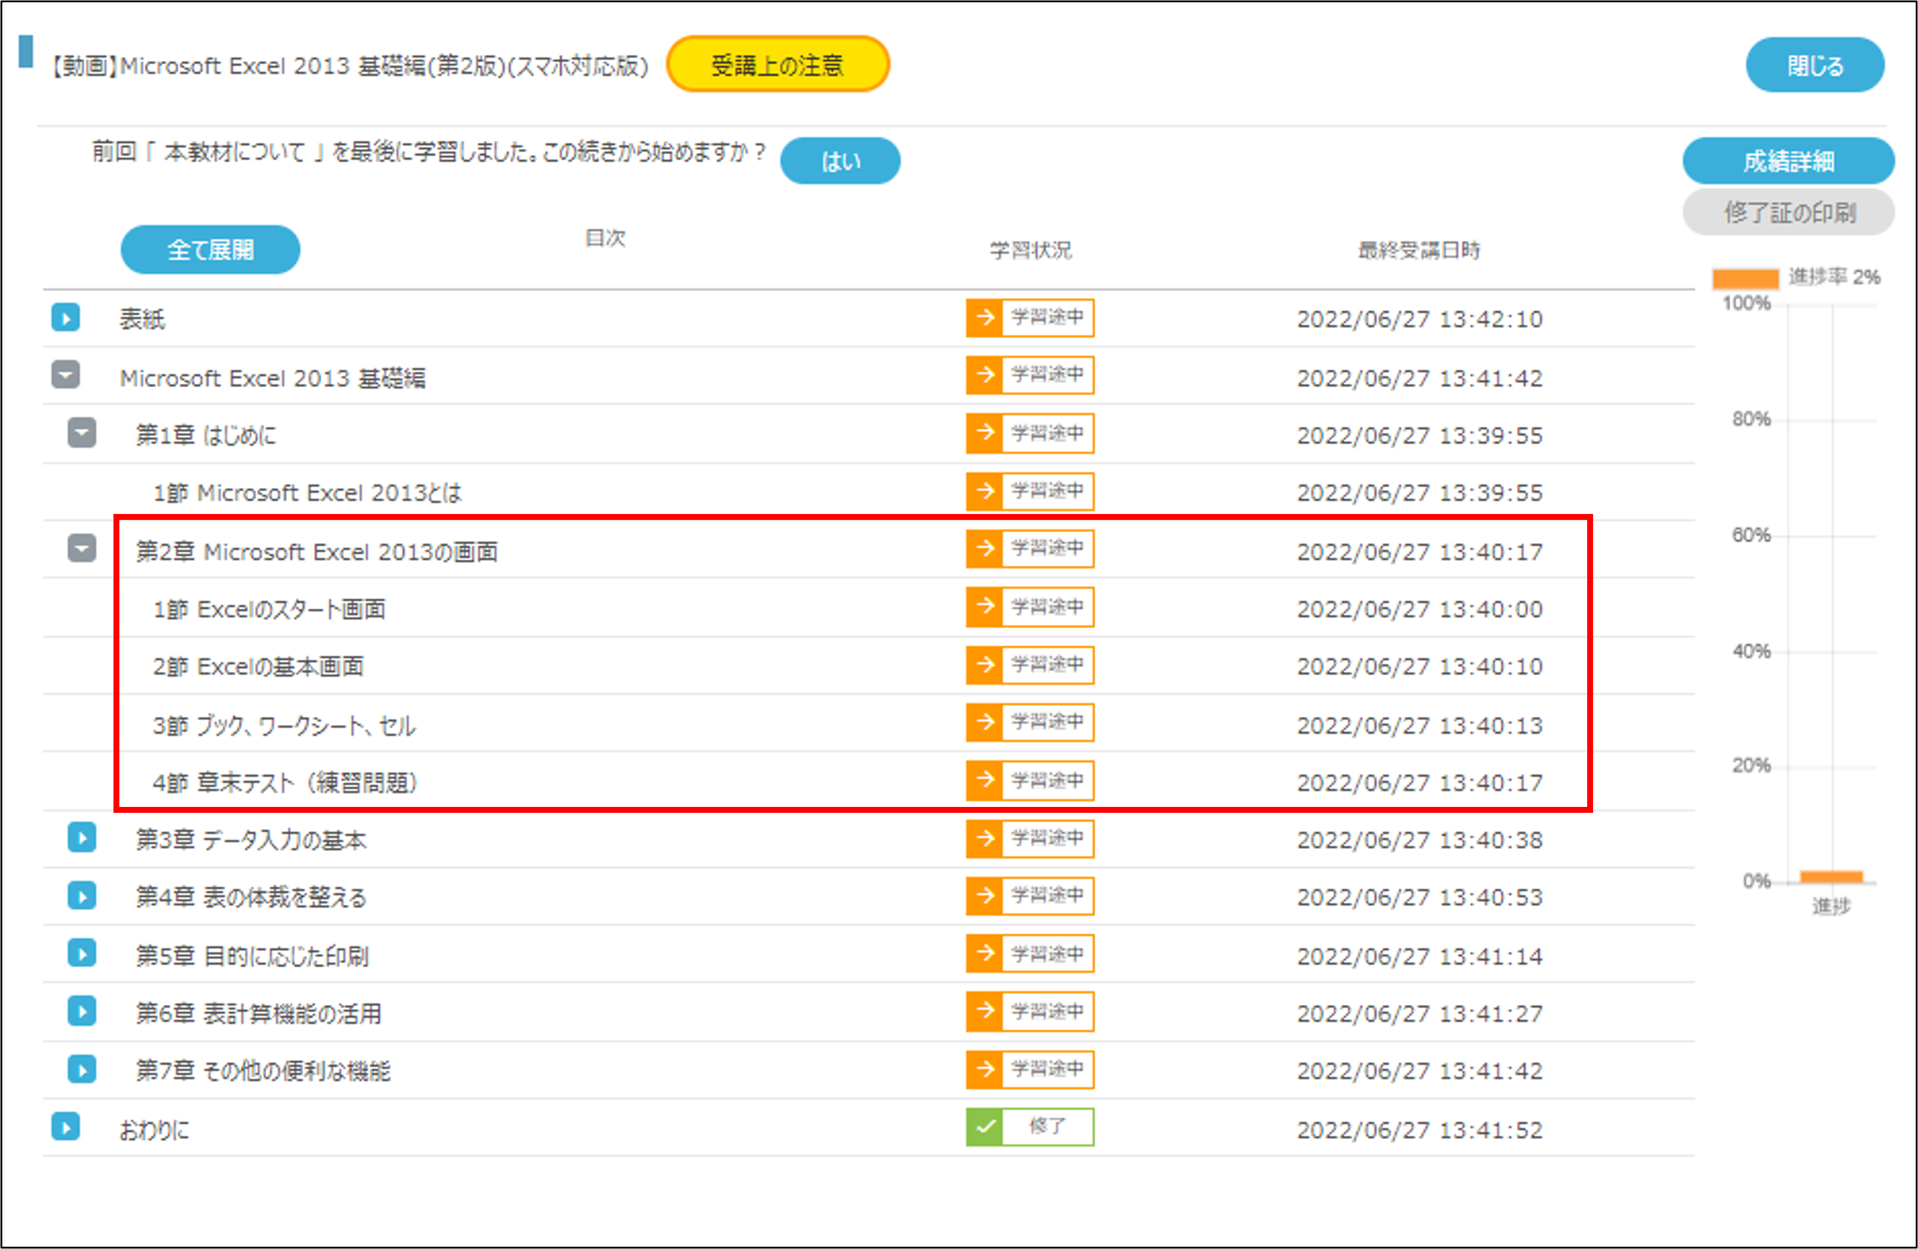Collapse 第2章 Microsoft Excel 2013の画面 chapter
1918x1249 pixels.
(x=82, y=549)
